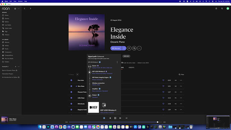Open Live Radio under Browse

(x=7, y=25)
